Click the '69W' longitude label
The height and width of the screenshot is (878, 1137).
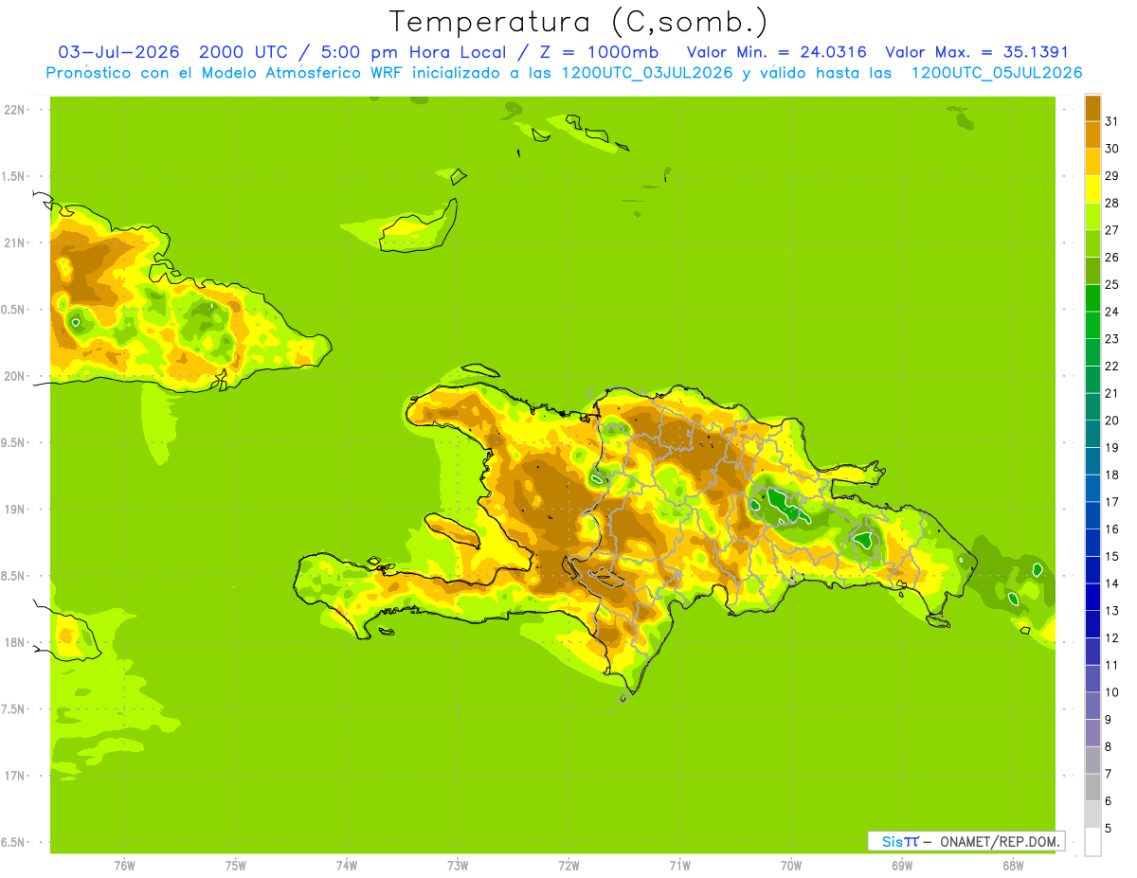click(902, 865)
